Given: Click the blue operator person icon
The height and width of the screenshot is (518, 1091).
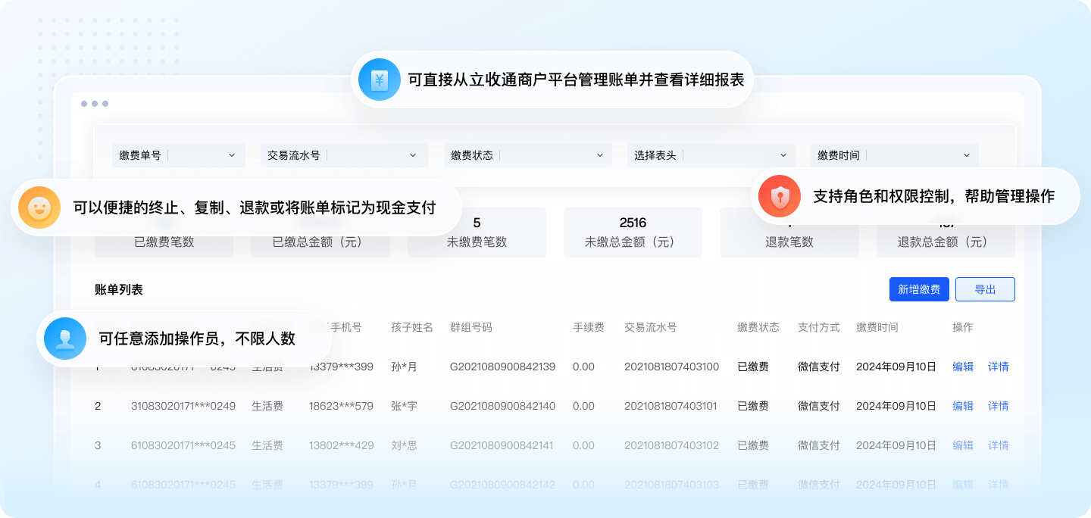Looking at the screenshot, I should pos(65,339).
